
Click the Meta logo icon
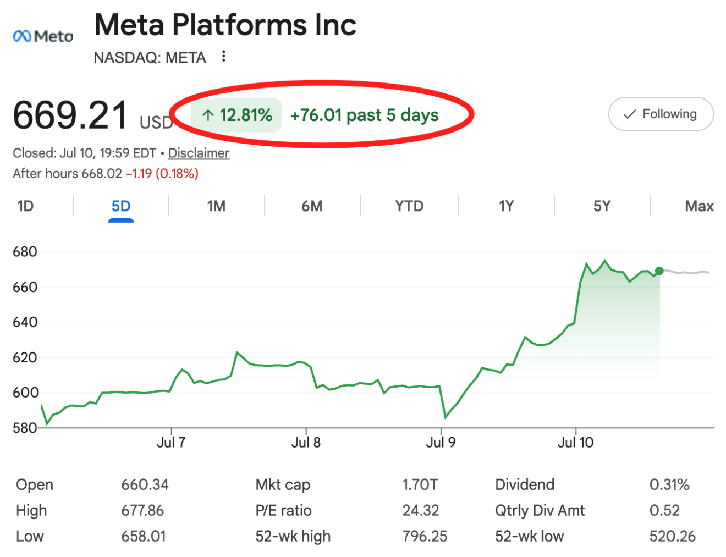pyautogui.click(x=43, y=36)
